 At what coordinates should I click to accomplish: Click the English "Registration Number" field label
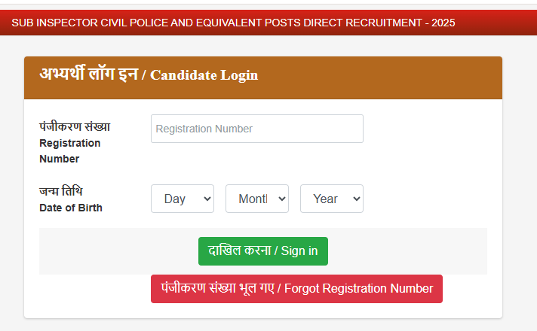coord(69,150)
